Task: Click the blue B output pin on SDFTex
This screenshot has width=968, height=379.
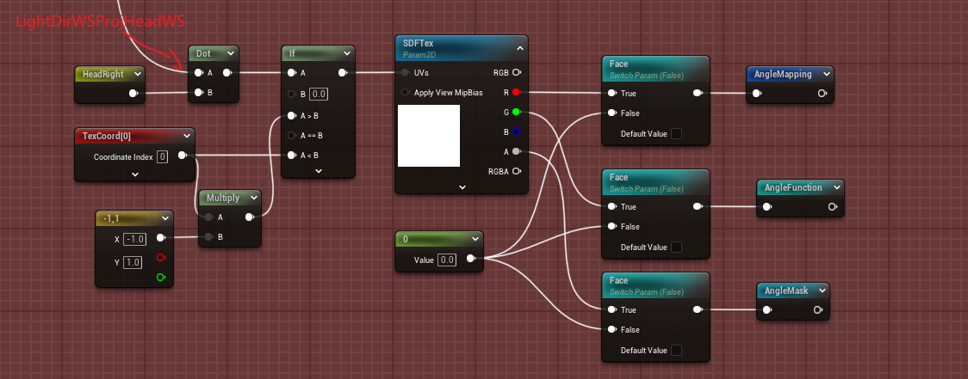Action: pyautogui.click(x=516, y=131)
